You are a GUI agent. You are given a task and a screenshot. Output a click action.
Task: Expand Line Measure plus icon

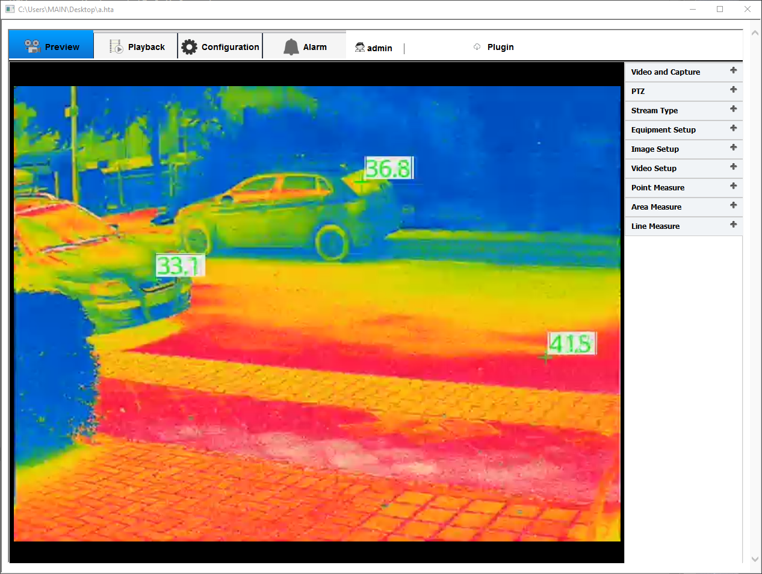coord(733,225)
